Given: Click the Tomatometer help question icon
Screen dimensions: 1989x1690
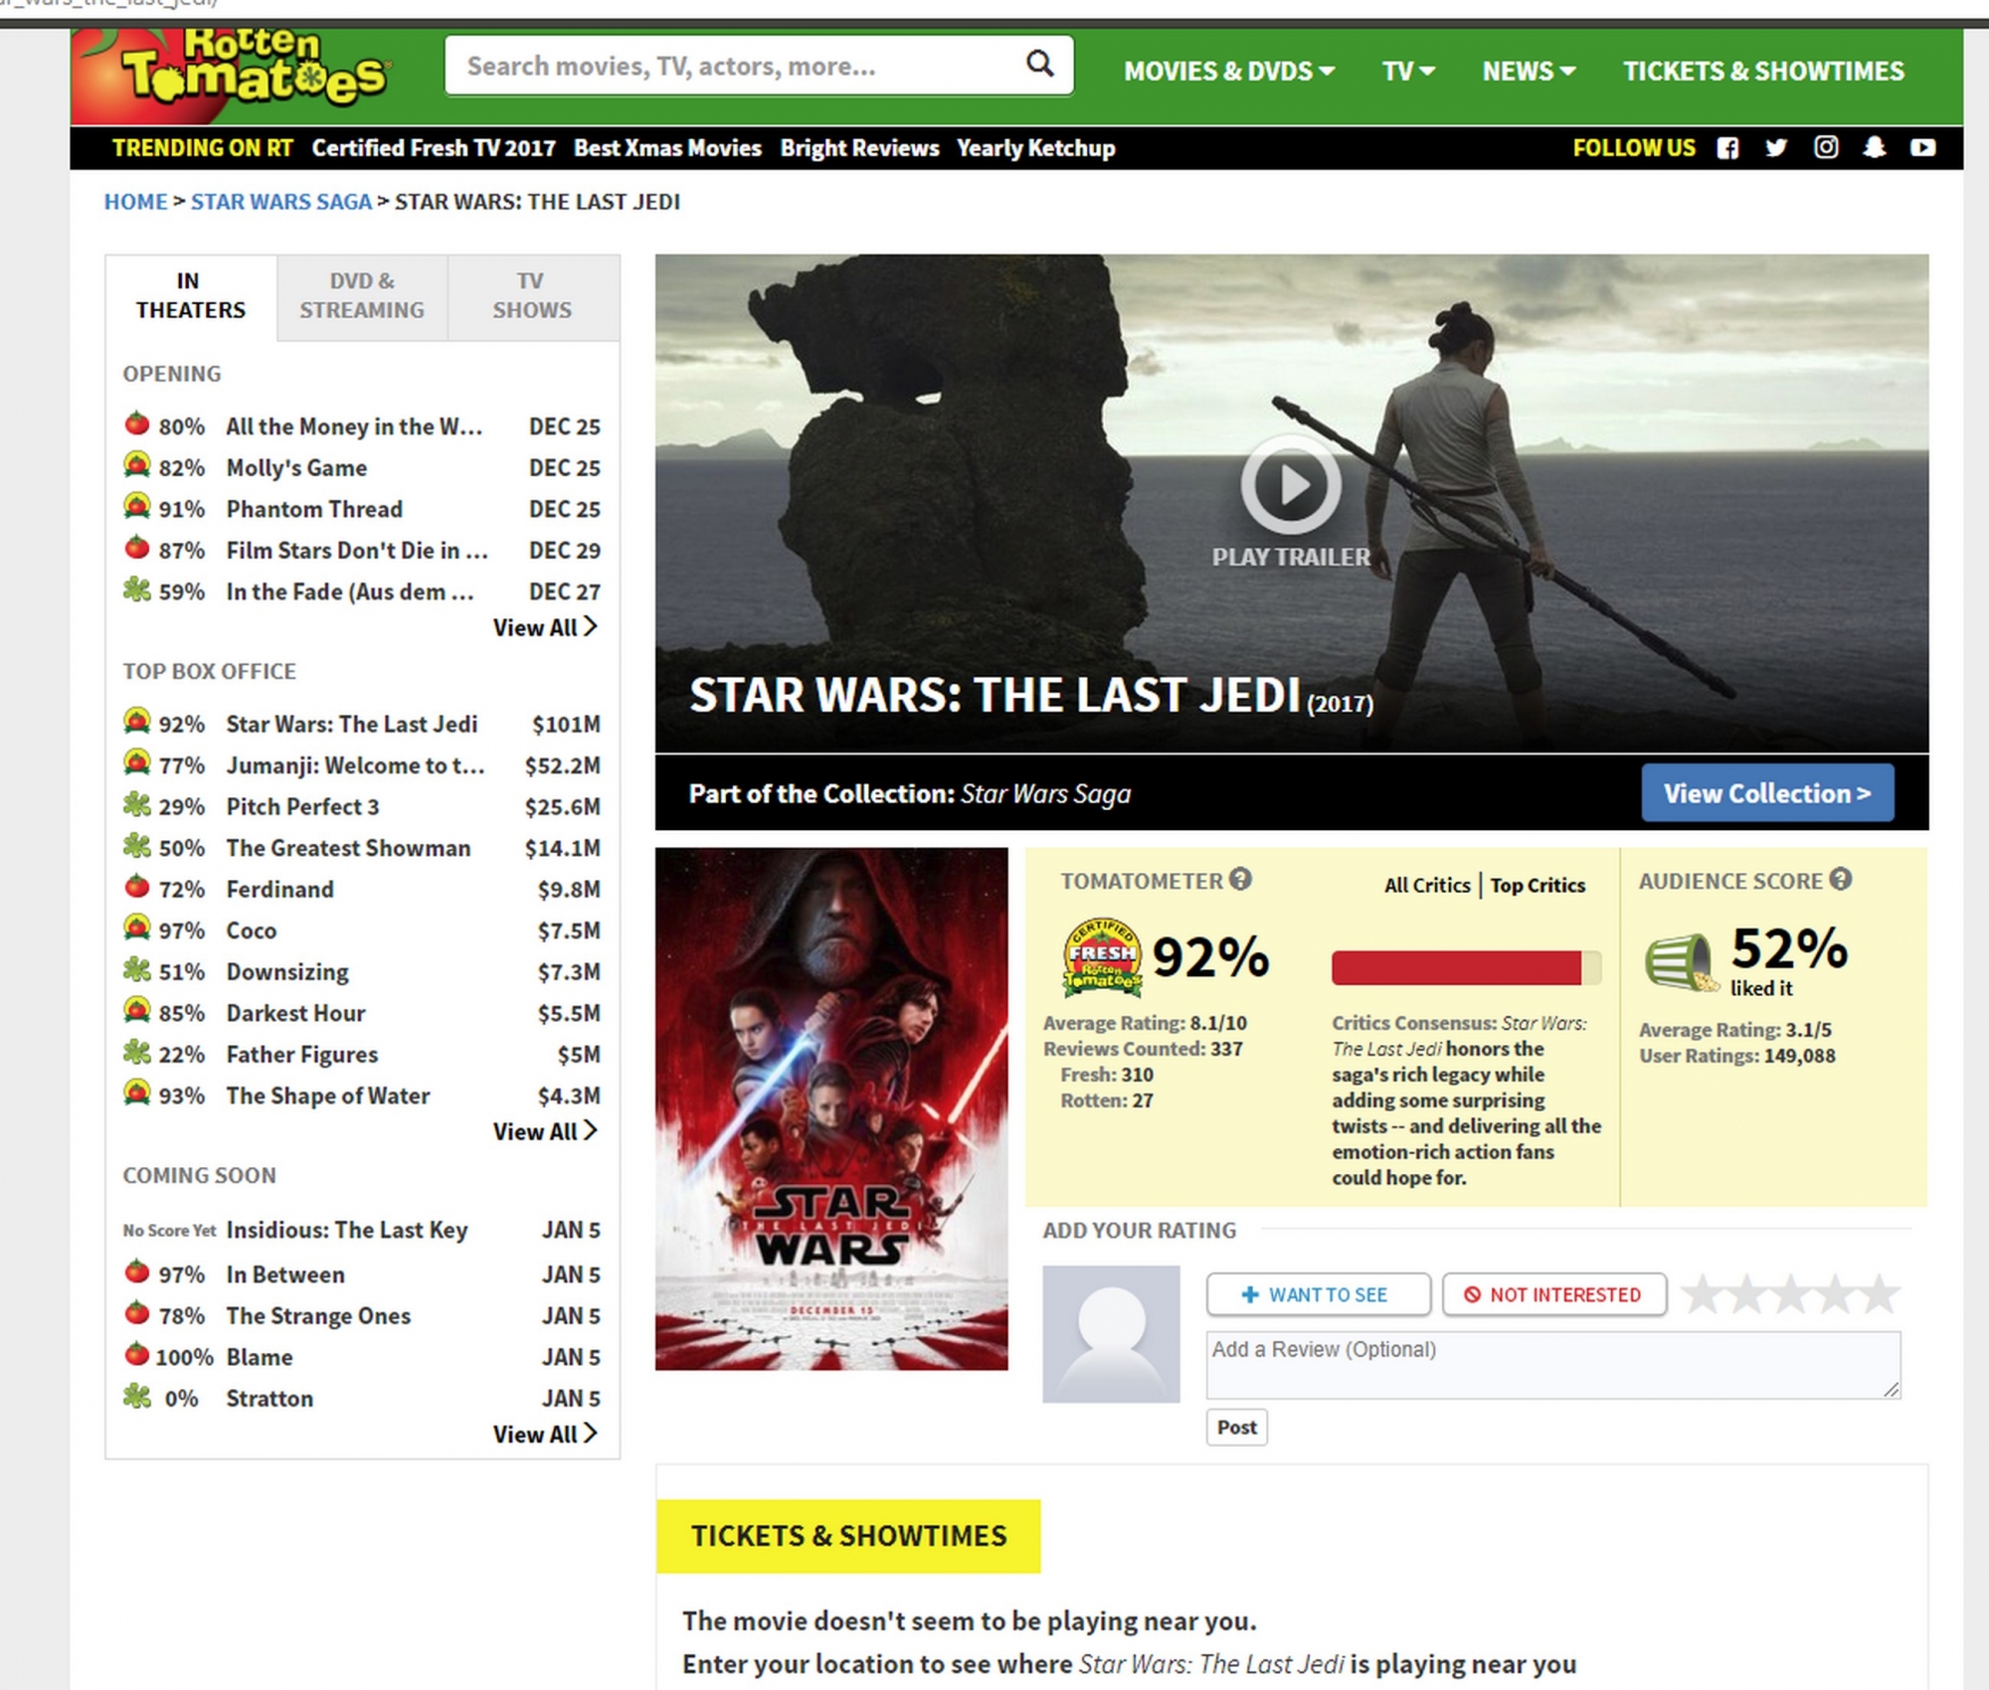Looking at the screenshot, I should point(1240,880).
